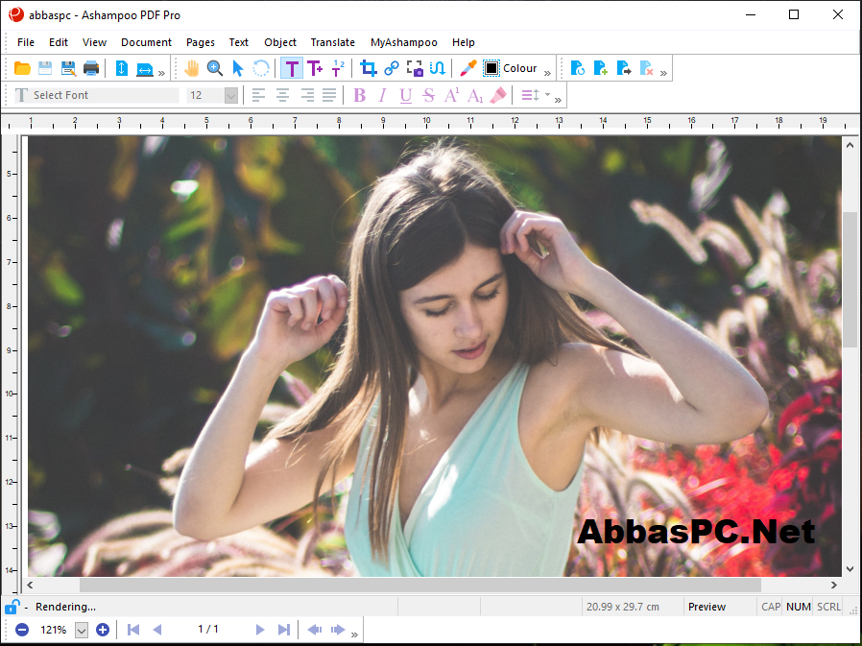Click the delete page icon
This screenshot has height=646, width=862.
(647, 68)
